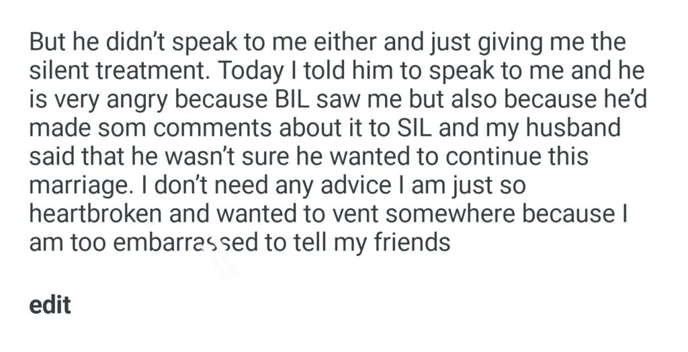Click the bold "edit" label

click(50, 305)
